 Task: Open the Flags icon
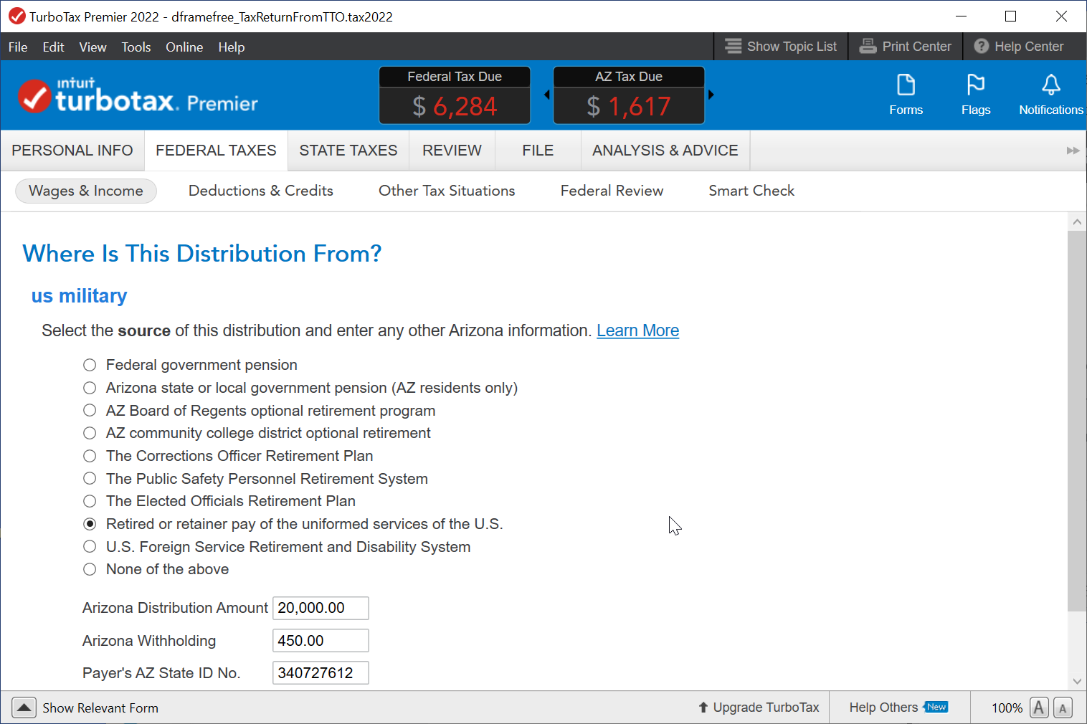[976, 85]
